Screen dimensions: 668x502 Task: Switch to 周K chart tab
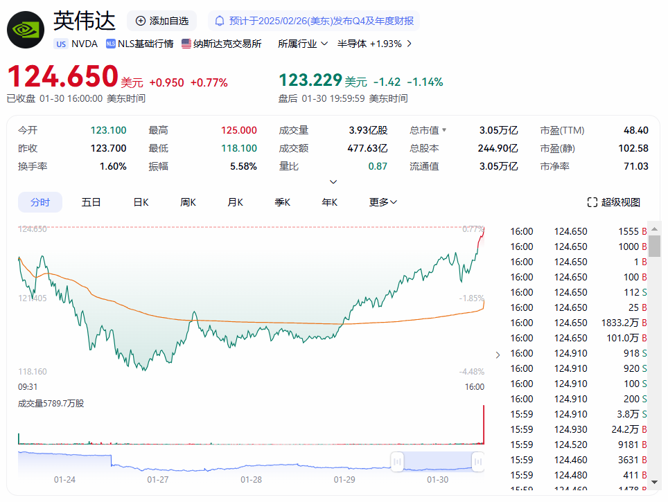click(x=188, y=202)
